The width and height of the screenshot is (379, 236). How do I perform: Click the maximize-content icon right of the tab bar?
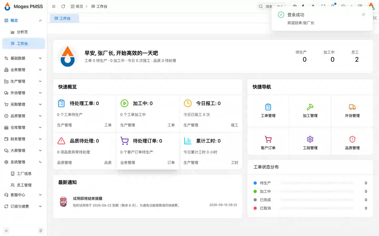375,18
